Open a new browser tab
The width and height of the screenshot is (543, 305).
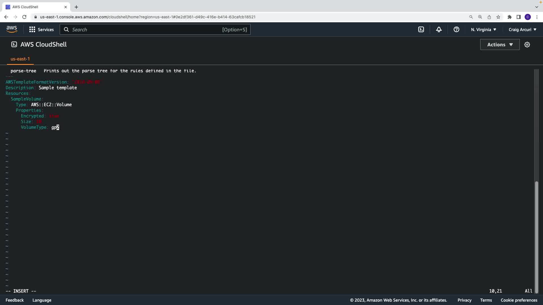point(76,7)
